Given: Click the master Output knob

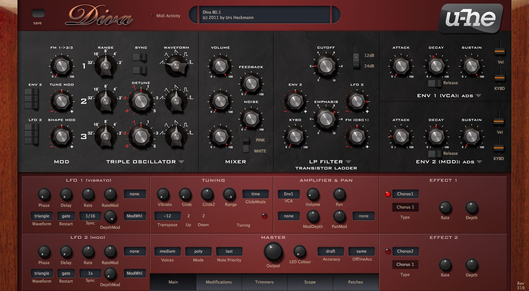Looking at the screenshot, I should pyautogui.click(x=273, y=252).
